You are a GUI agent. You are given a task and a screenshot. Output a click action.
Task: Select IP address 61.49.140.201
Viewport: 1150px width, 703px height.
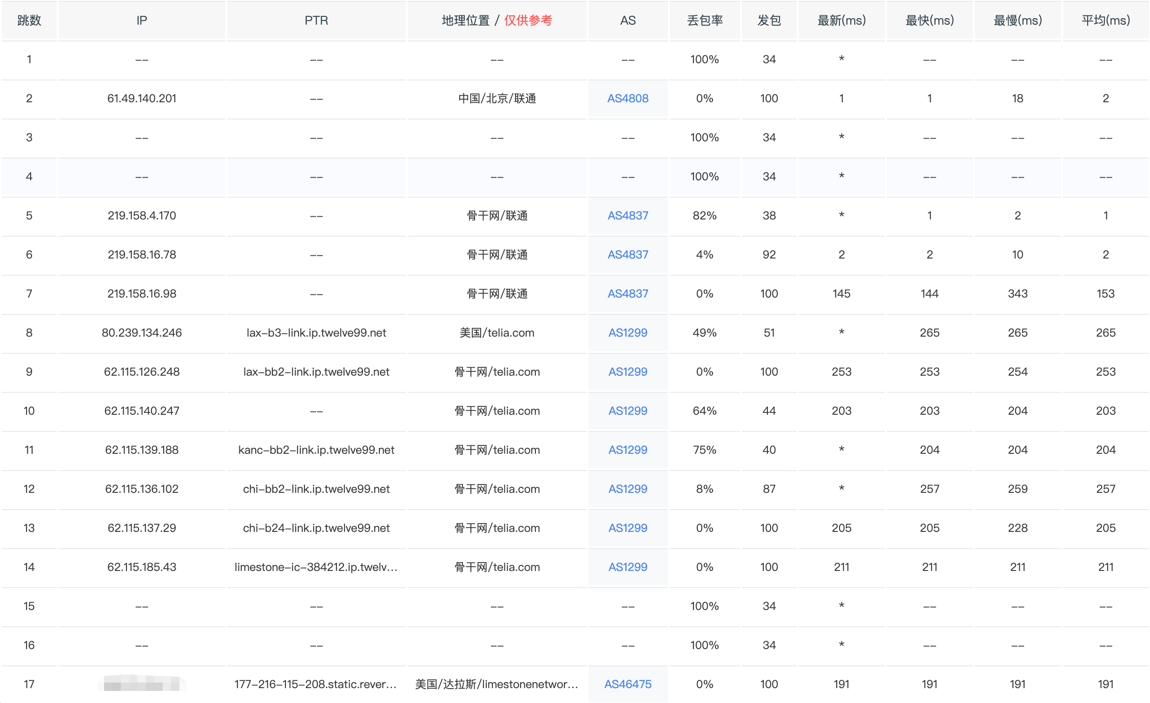point(142,99)
